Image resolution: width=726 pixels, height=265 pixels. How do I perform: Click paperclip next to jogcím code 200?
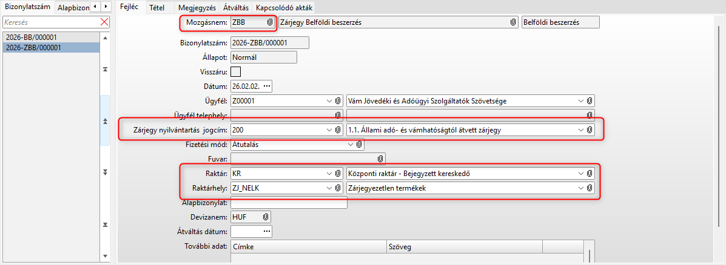tap(338, 130)
